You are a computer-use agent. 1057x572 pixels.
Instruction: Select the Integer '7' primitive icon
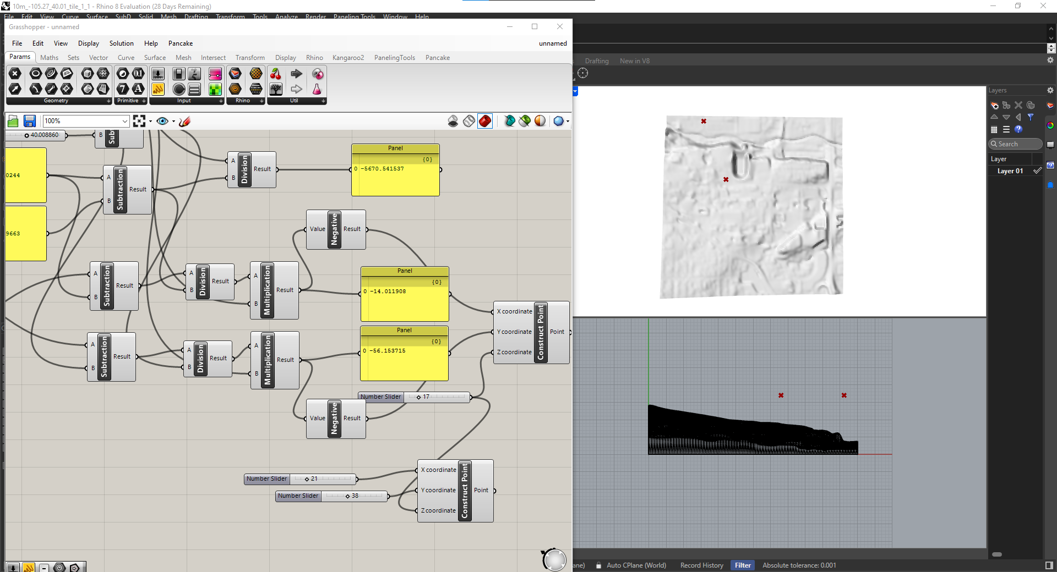click(x=123, y=89)
